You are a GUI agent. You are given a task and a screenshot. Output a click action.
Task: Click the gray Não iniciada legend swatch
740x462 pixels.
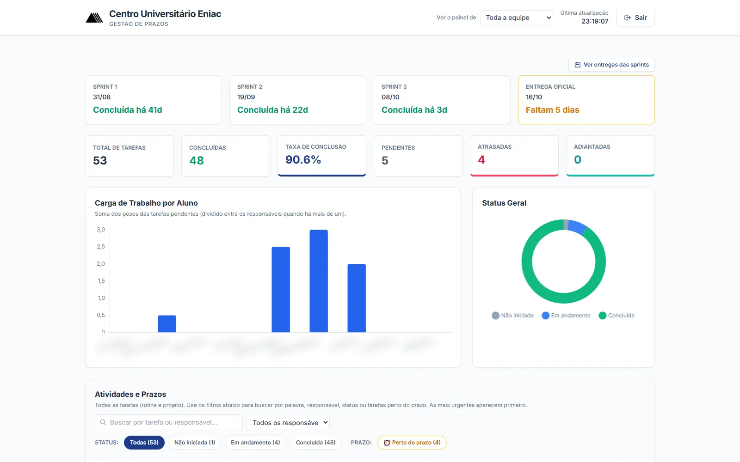pos(495,316)
